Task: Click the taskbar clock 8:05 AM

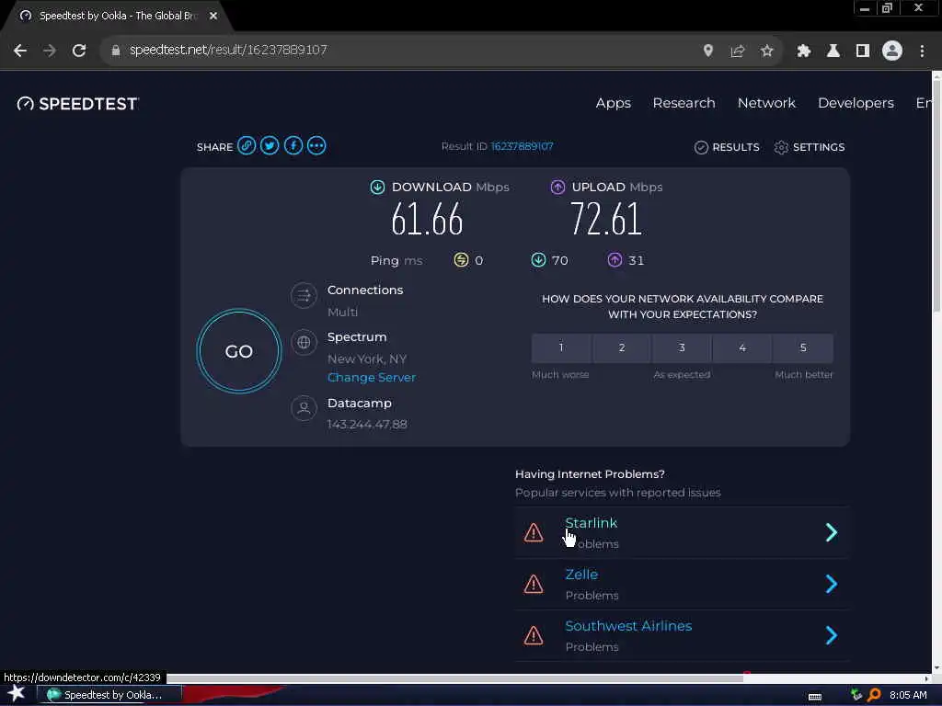Action: 908,695
